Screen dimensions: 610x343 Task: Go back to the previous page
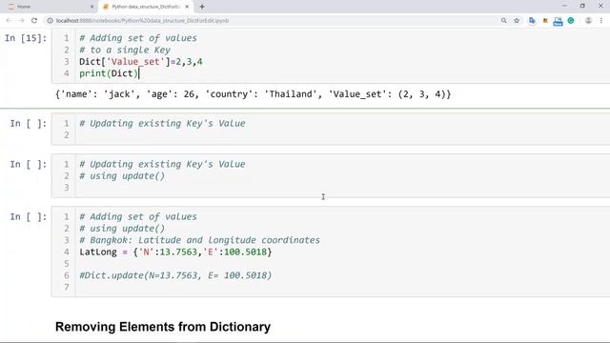9,21
